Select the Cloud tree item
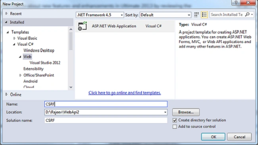Image resolution: width=258 pixels, height=145 pixels. [29, 87]
